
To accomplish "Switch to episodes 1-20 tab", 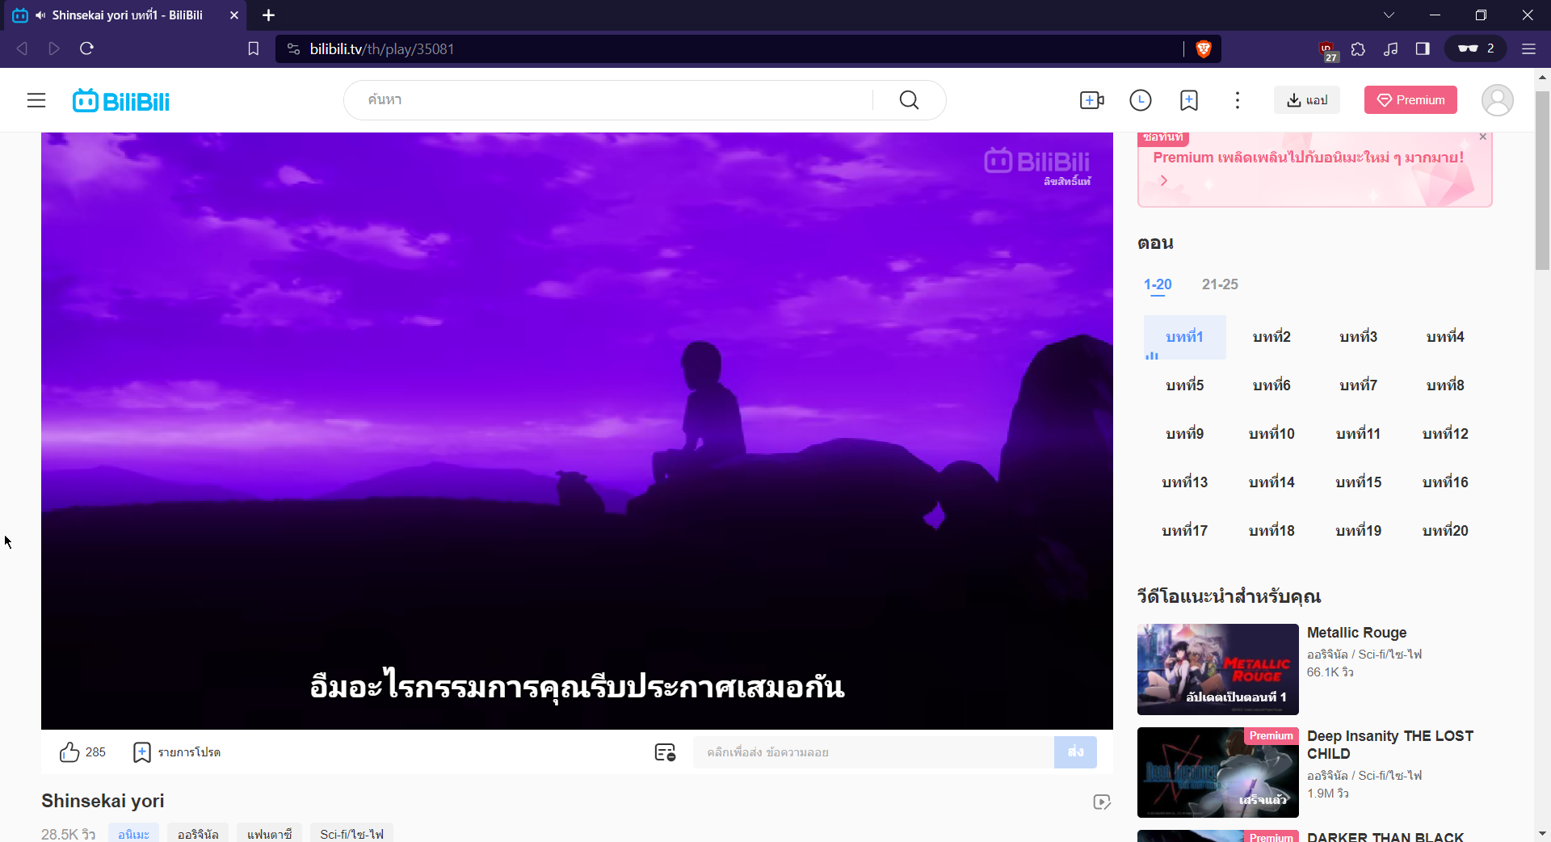I will [1158, 284].
